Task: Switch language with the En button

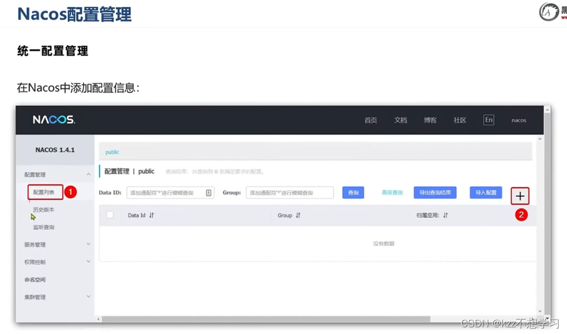Action: [488, 120]
